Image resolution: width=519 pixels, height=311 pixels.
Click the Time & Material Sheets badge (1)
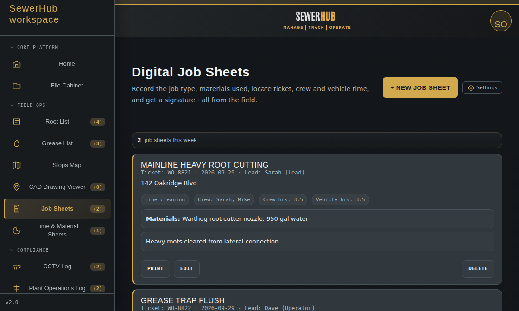(x=98, y=230)
